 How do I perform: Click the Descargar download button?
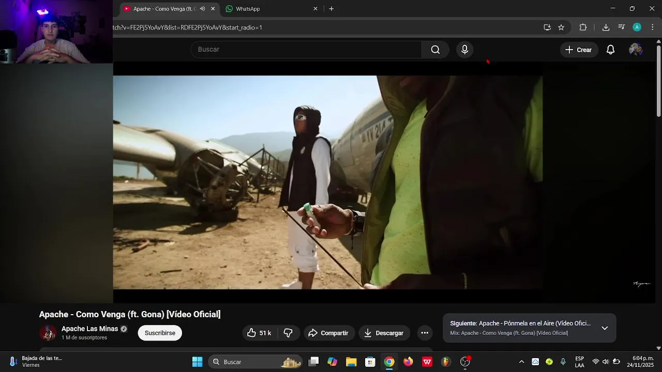(x=384, y=333)
